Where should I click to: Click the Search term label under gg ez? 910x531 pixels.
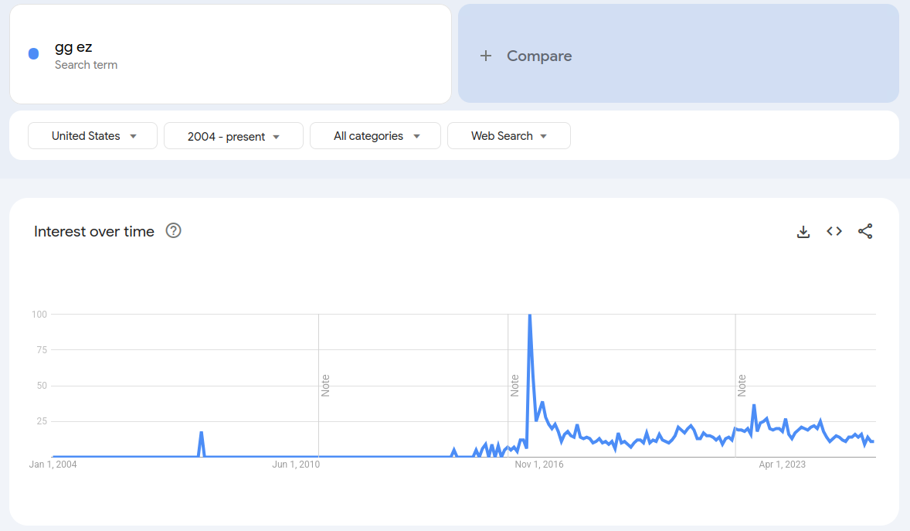pos(86,65)
